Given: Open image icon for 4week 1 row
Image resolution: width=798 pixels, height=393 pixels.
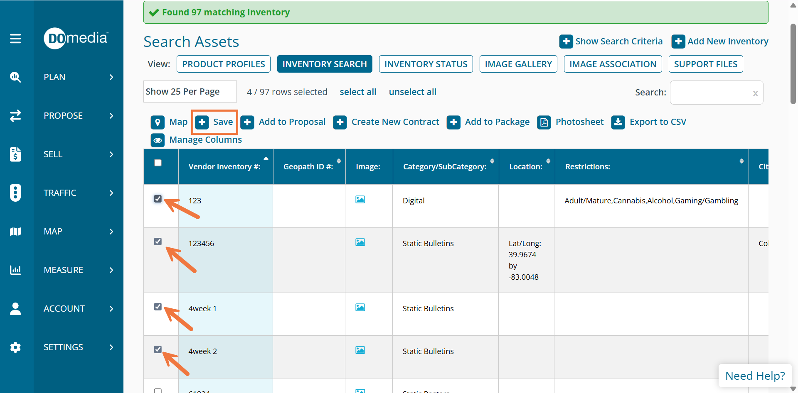Looking at the screenshot, I should tap(360, 308).
